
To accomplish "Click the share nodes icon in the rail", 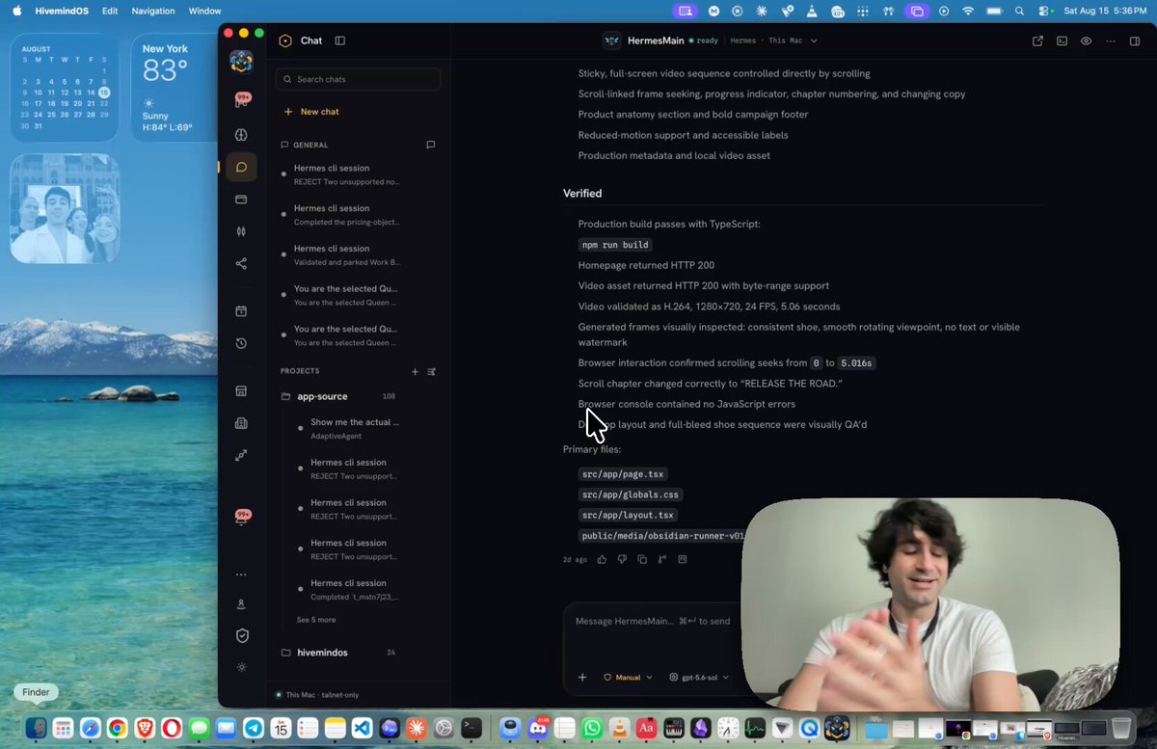I will tap(241, 263).
